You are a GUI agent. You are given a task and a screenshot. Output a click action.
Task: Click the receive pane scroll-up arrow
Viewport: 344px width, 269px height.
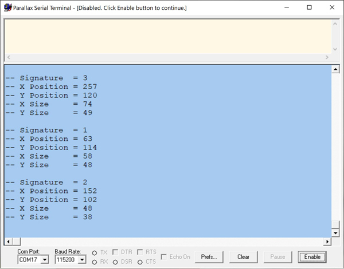click(x=335, y=69)
